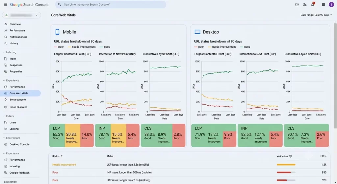Click the Index pages icon
Image resolution: width=337 pixels, height=184 pixels.
click(x=6, y=59)
